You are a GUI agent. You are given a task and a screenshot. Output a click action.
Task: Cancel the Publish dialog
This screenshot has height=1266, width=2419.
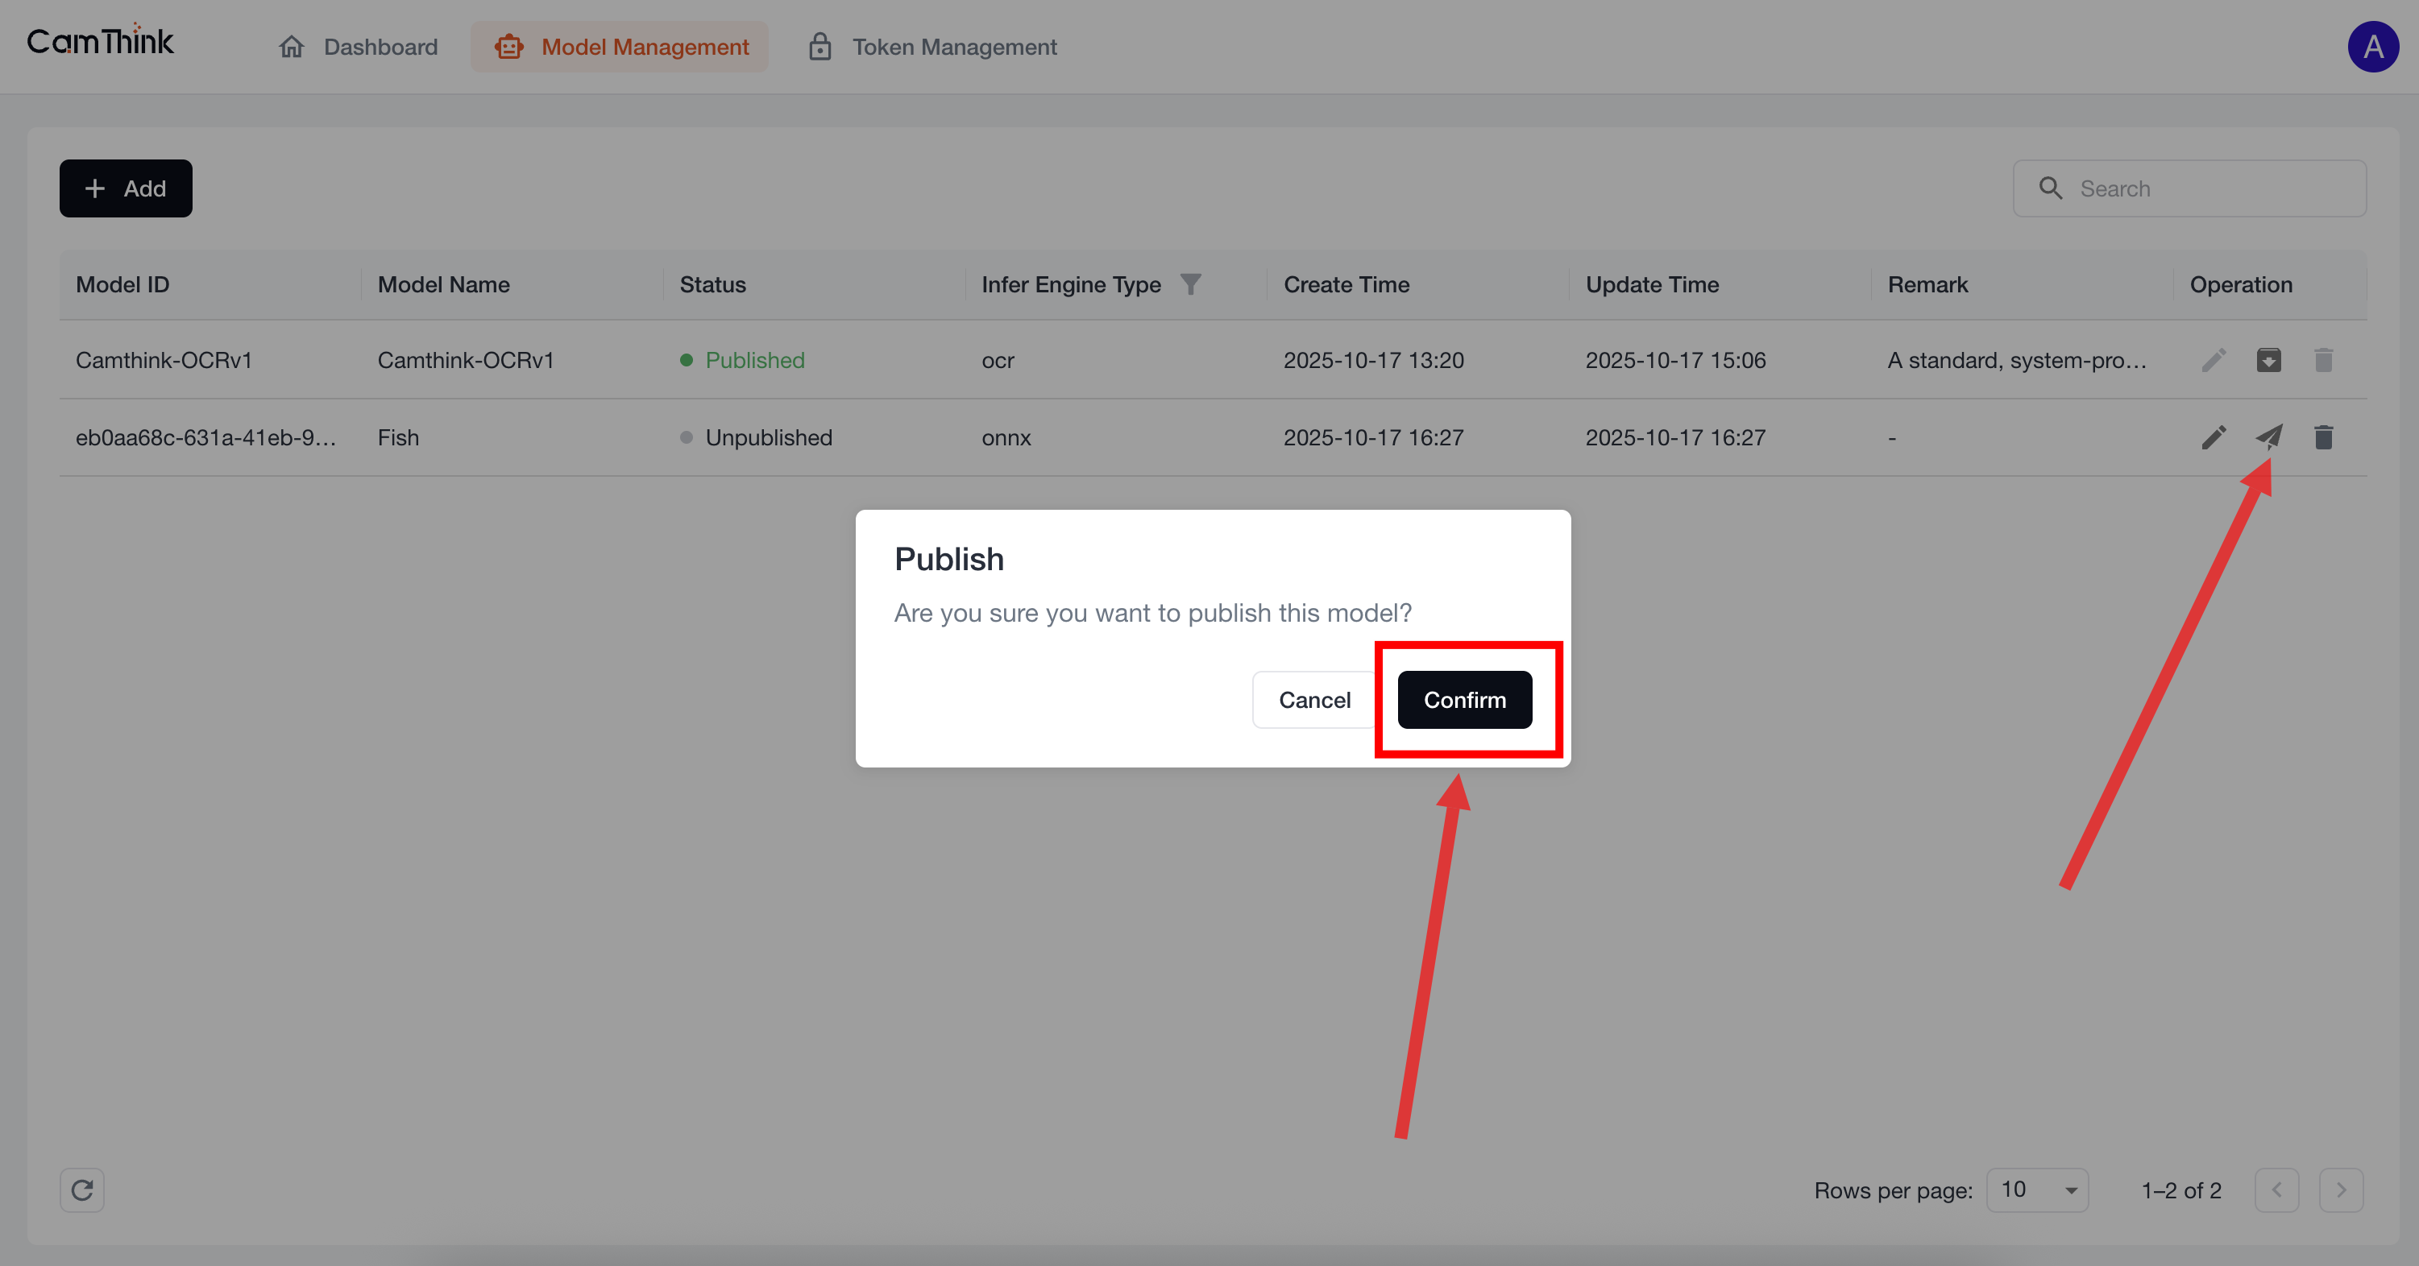(x=1313, y=700)
